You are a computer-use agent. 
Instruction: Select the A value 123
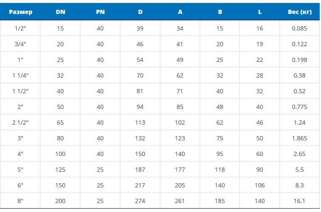point(180,138)
